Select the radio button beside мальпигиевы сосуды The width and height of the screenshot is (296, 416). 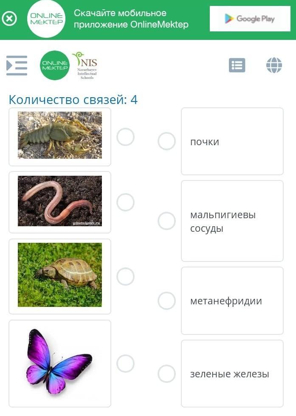(166, 221)
